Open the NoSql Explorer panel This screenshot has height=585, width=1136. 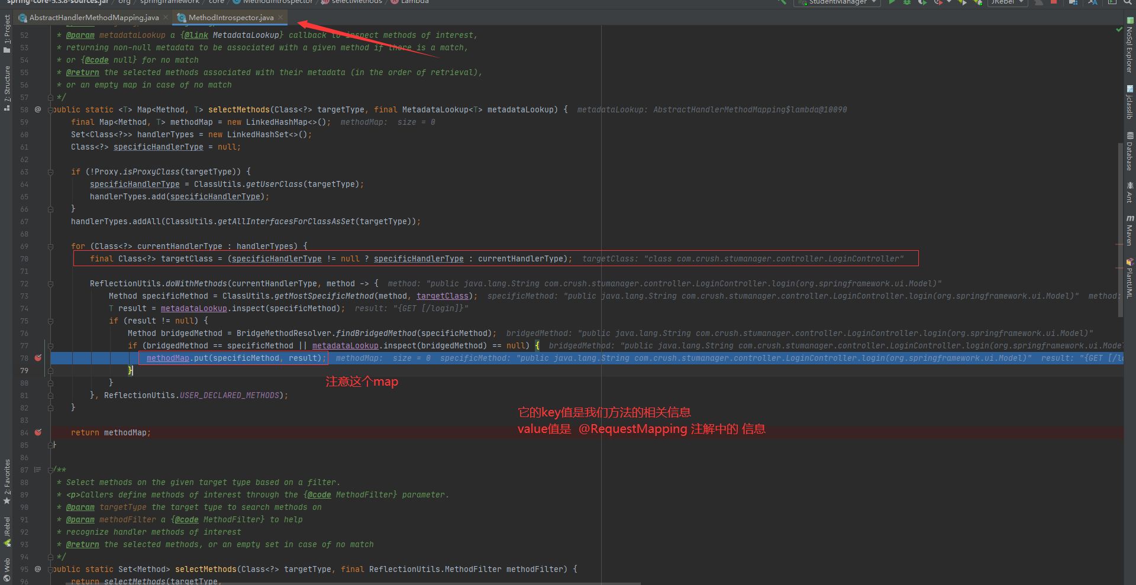click(x=1129, y=45)
